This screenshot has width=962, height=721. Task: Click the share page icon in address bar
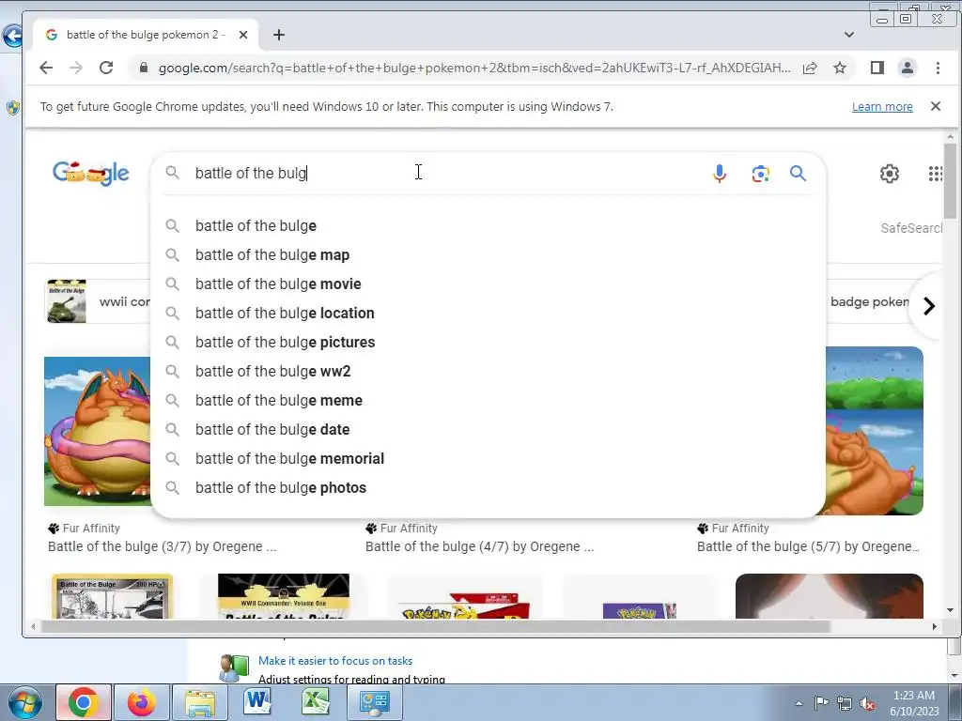coord(810,68)
